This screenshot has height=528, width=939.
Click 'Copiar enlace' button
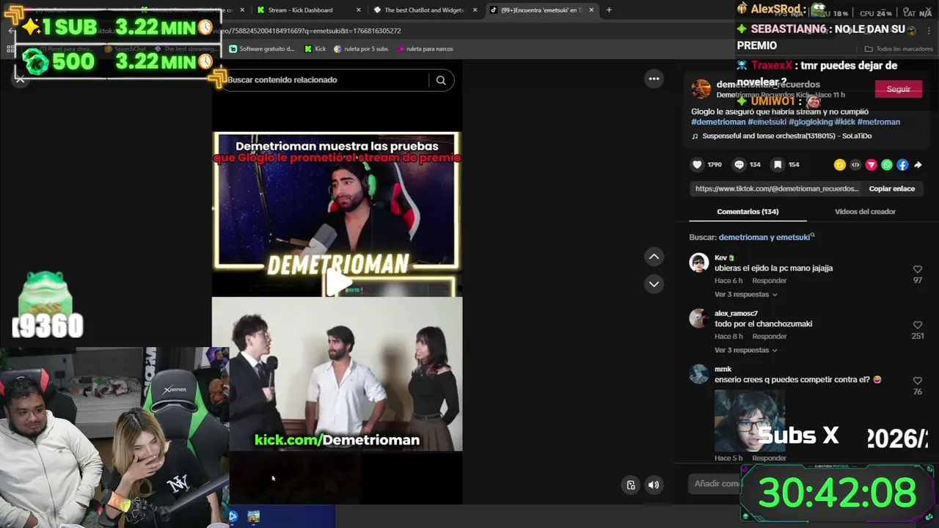click(891, 188)
